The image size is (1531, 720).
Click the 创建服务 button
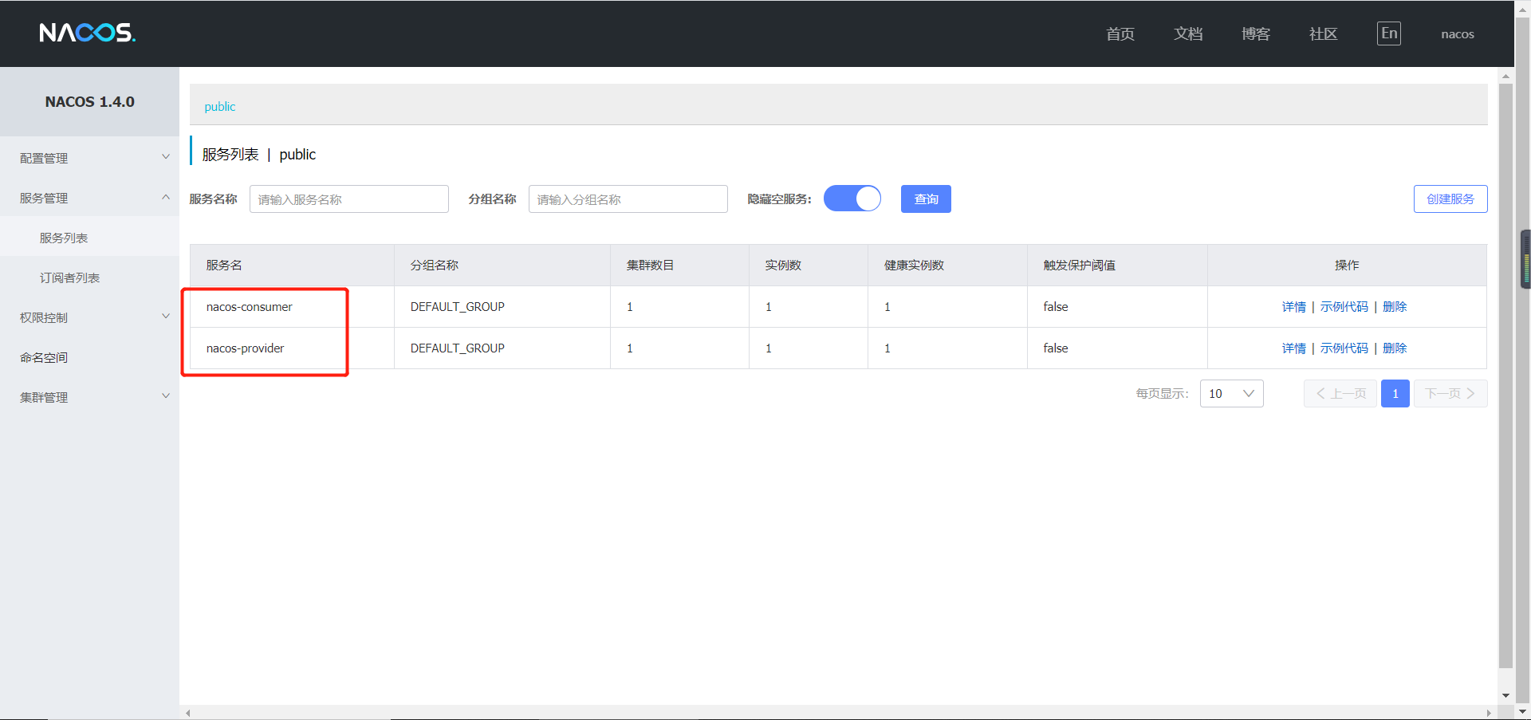[x=1450, y=199]
